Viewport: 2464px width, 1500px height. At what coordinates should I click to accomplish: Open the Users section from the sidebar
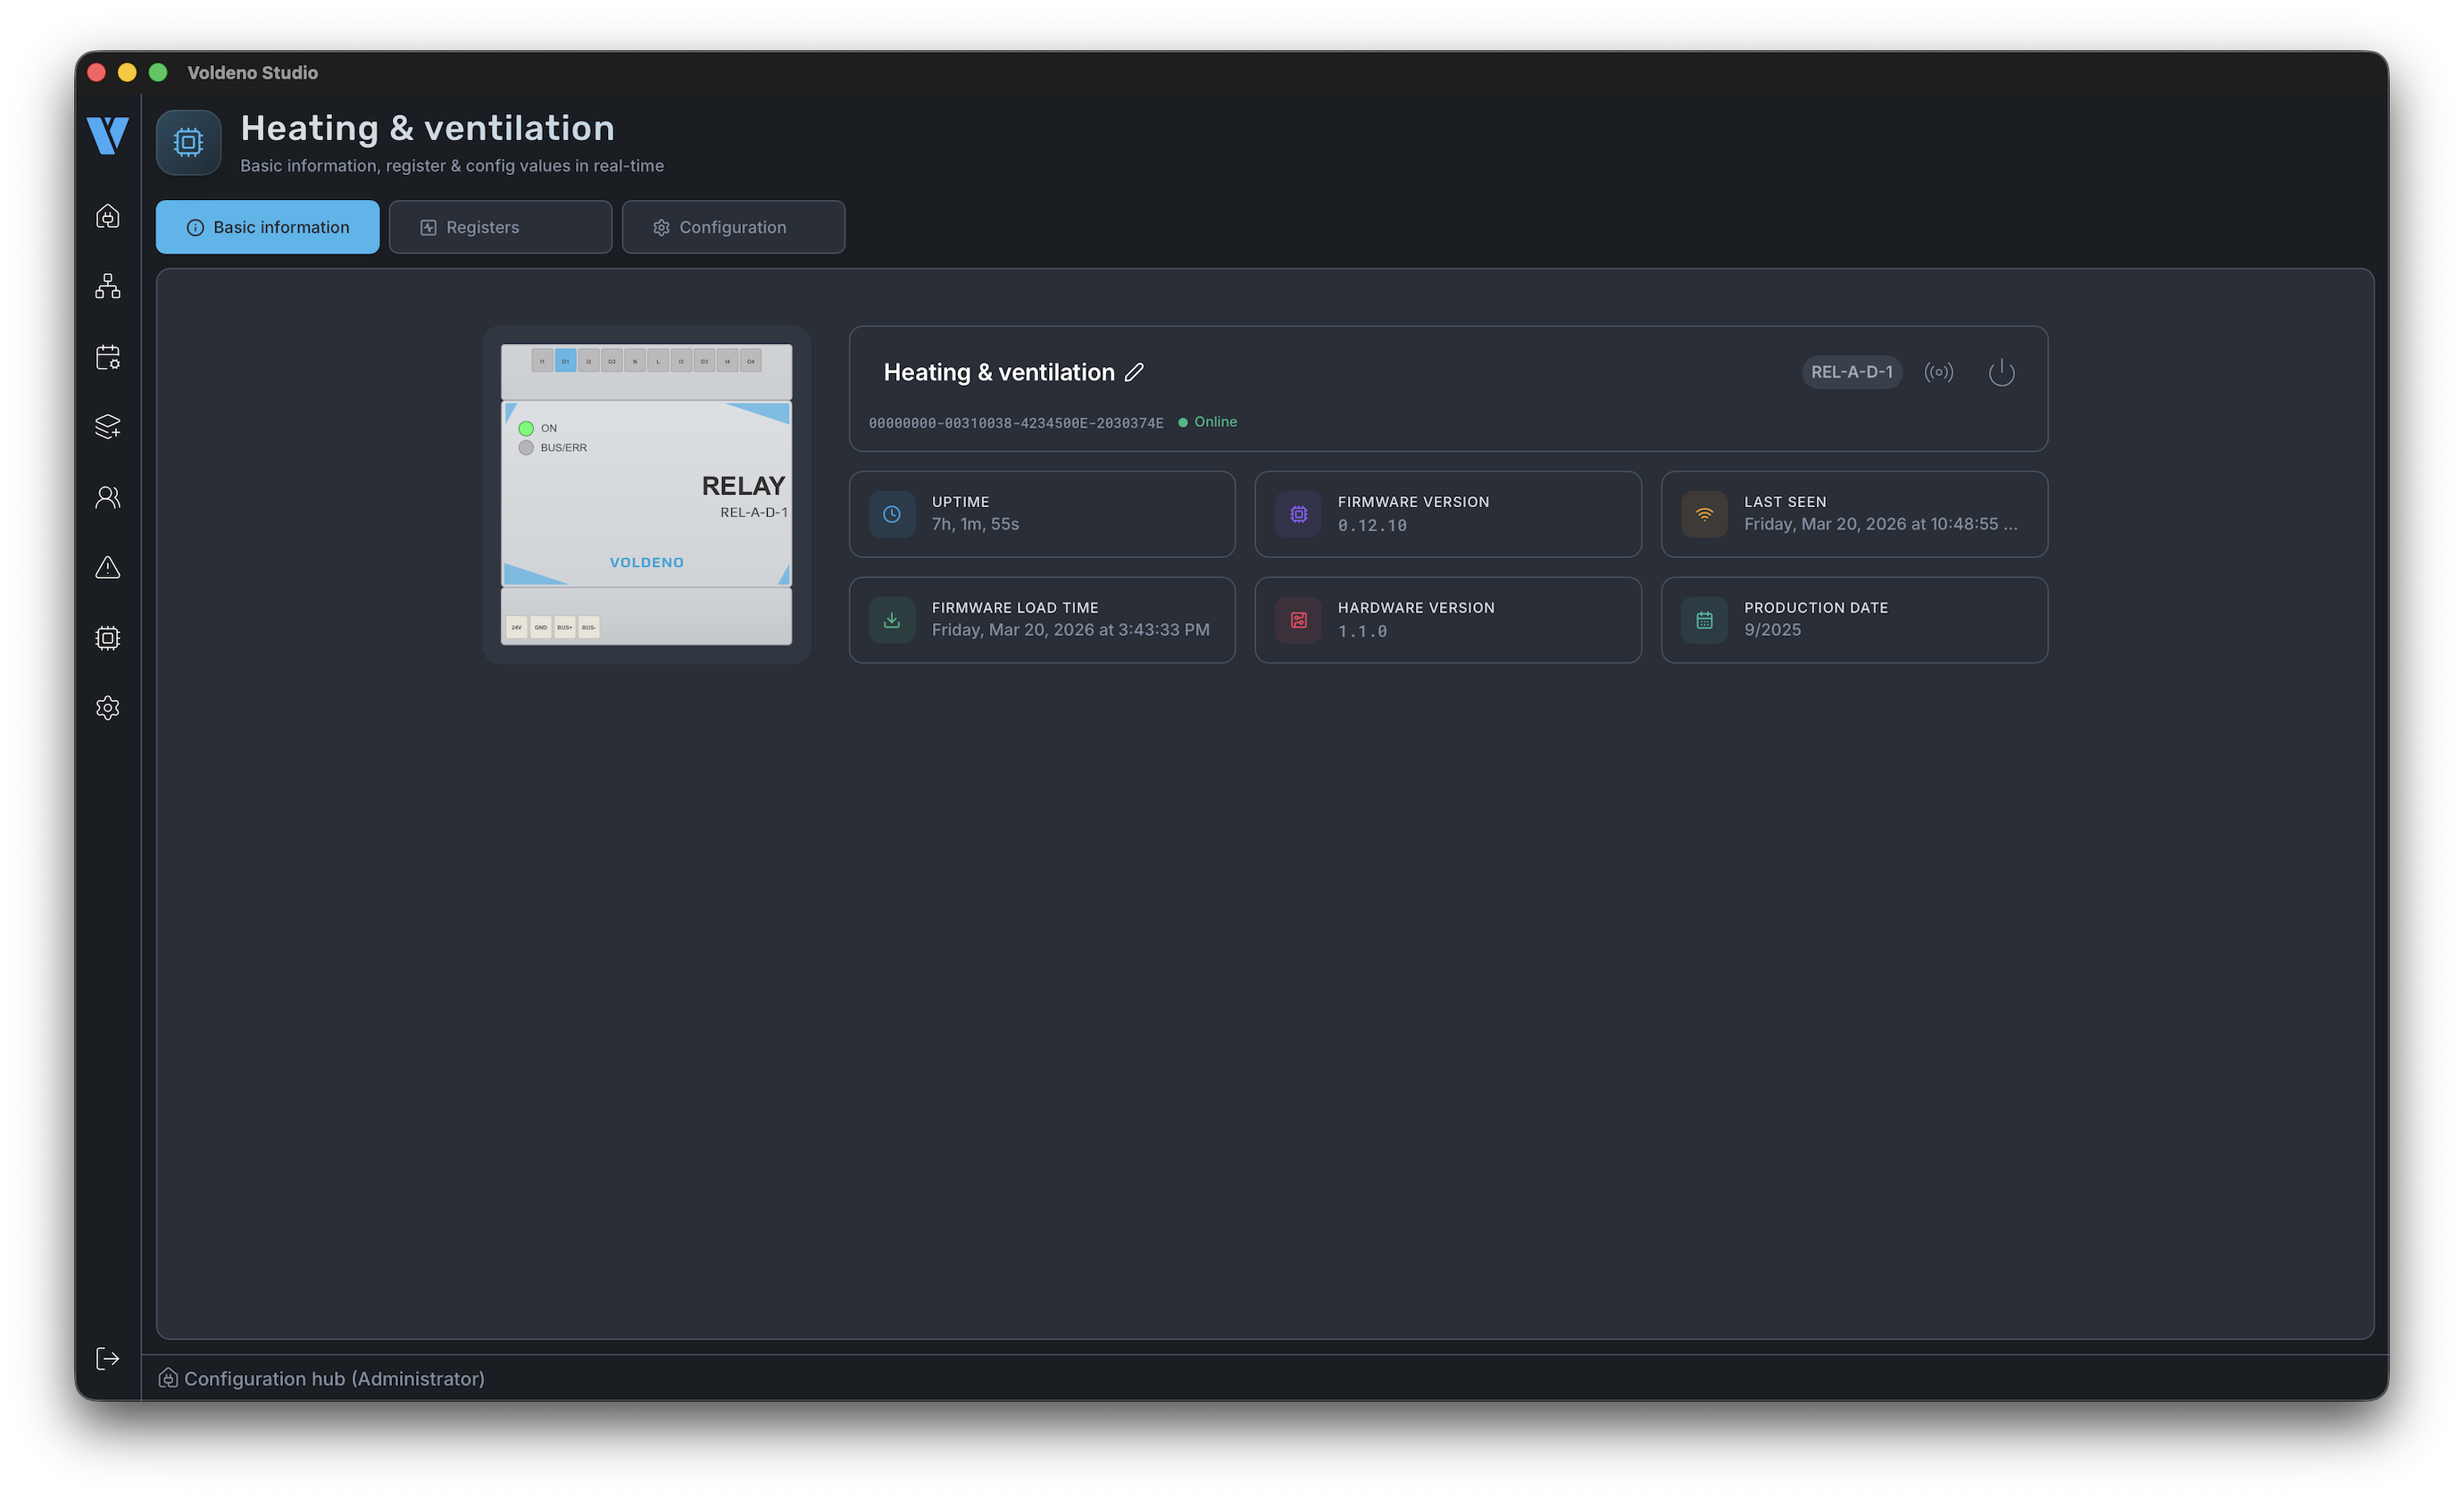click(107, 497)
